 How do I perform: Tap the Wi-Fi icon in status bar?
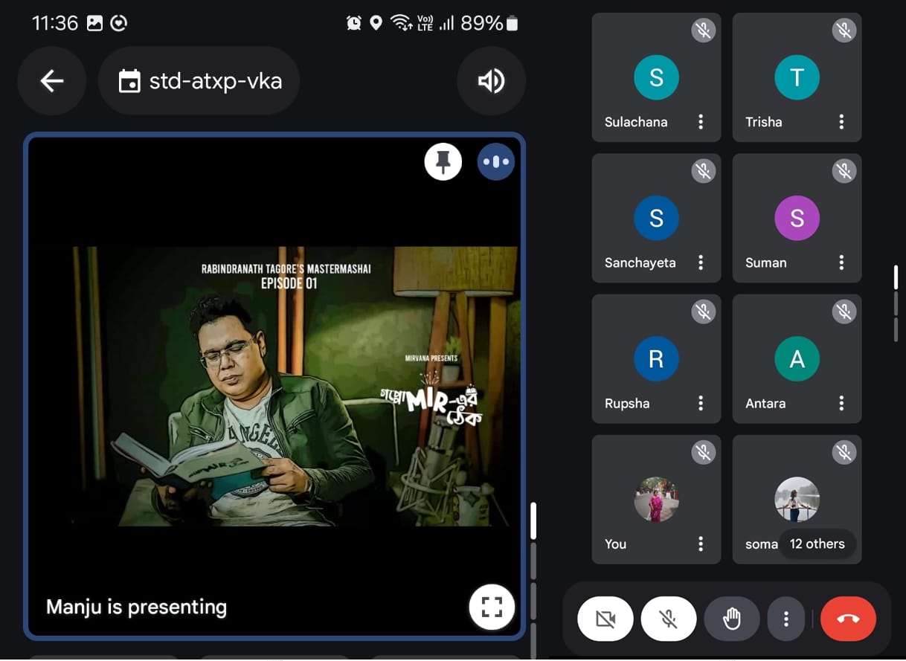(401, 23)
